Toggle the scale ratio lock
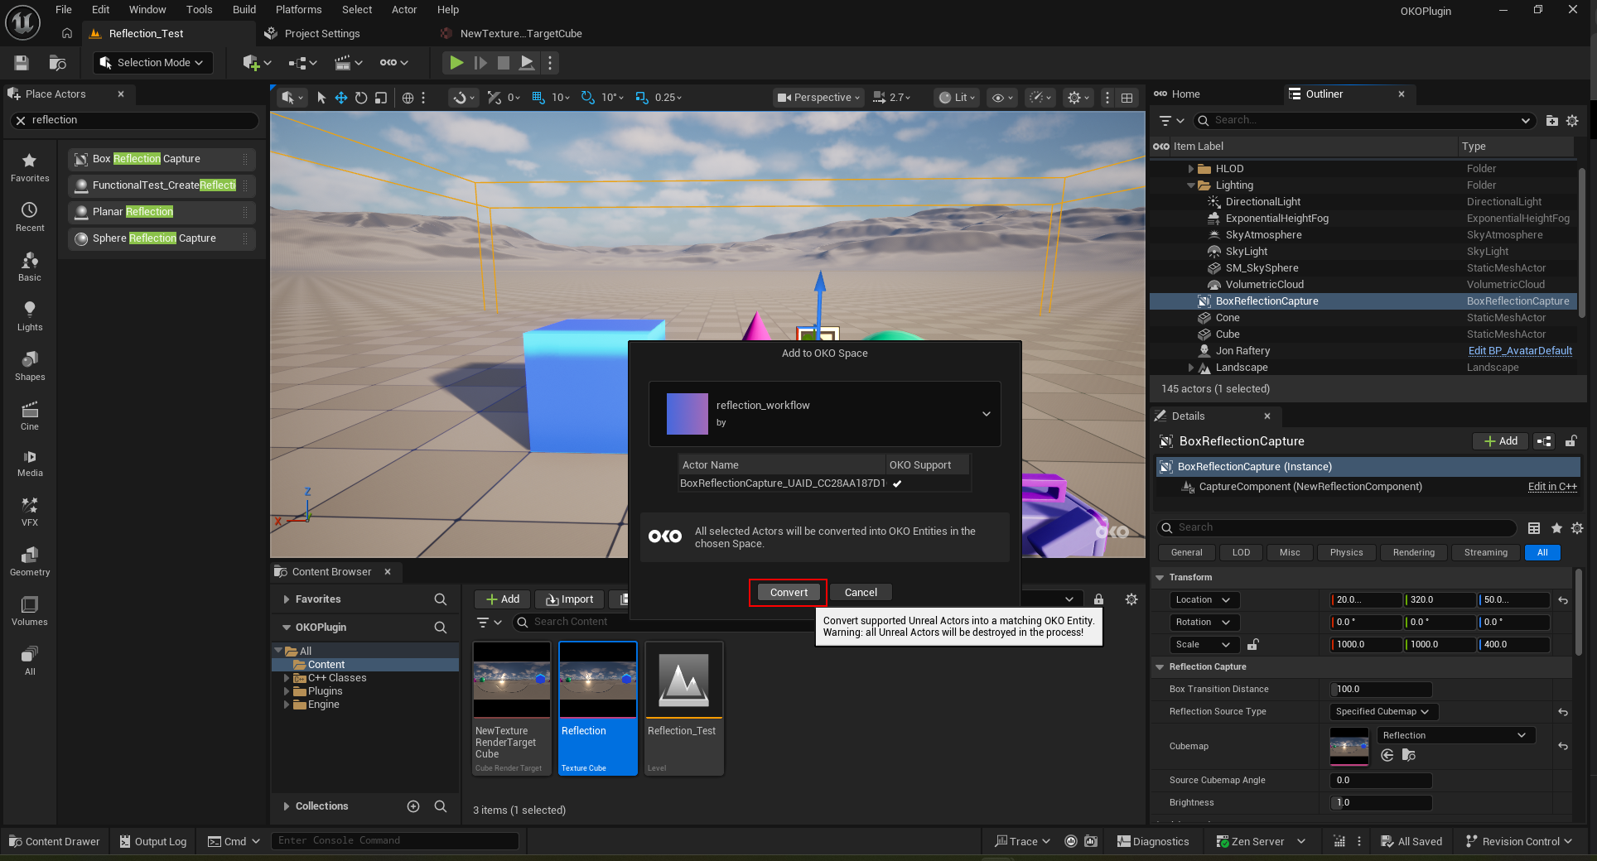Screen dimensions: 1597x861 coord(1253,645)
